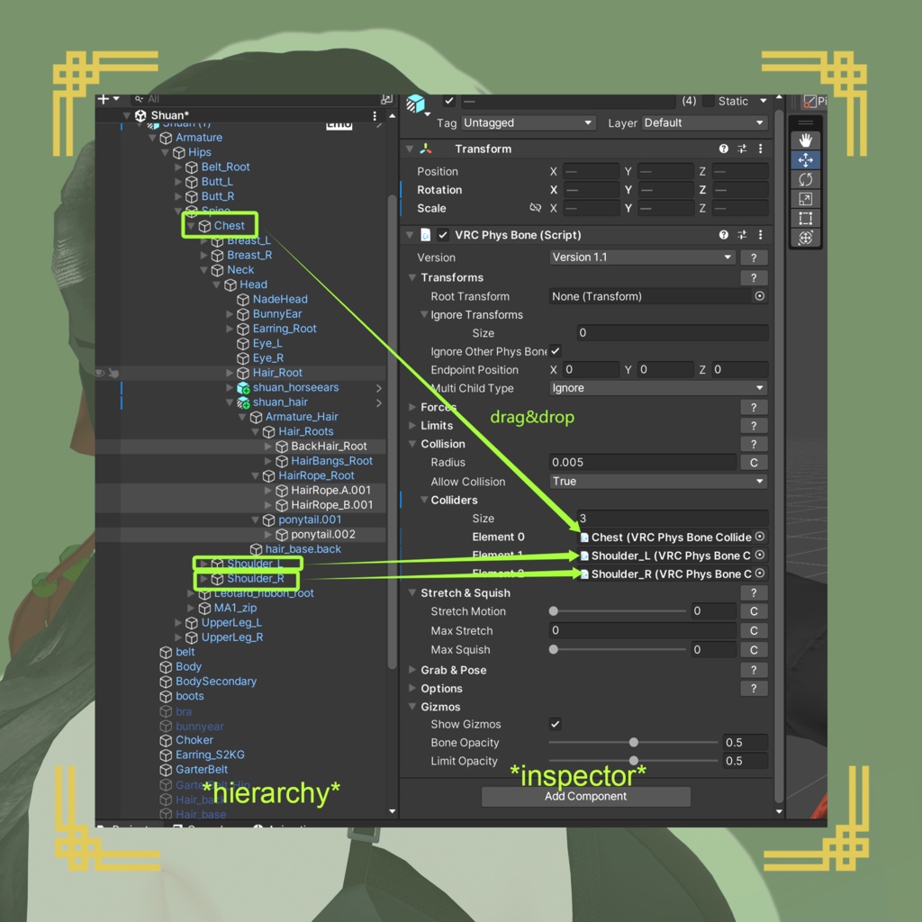The image size is (922, 922).
Task: Open the Tag Untagged dropdown
Action: click(x=528, y=122)
